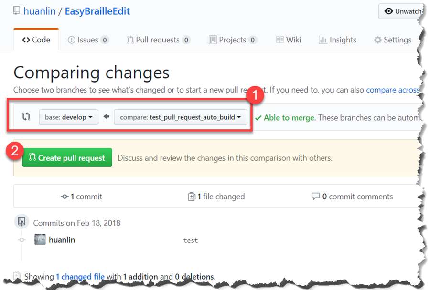
Task: Click the huanlin avatar thumbnail in commit list
Action: point(40,239)
